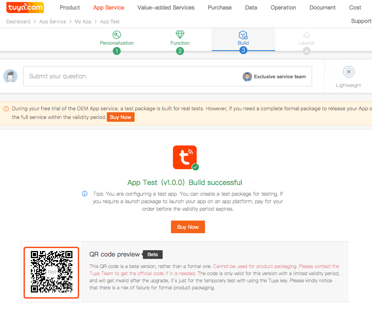Click App Test Build successful heading
Screen dimensions: 372x317
pyautogui.click(x=184, y=183)
